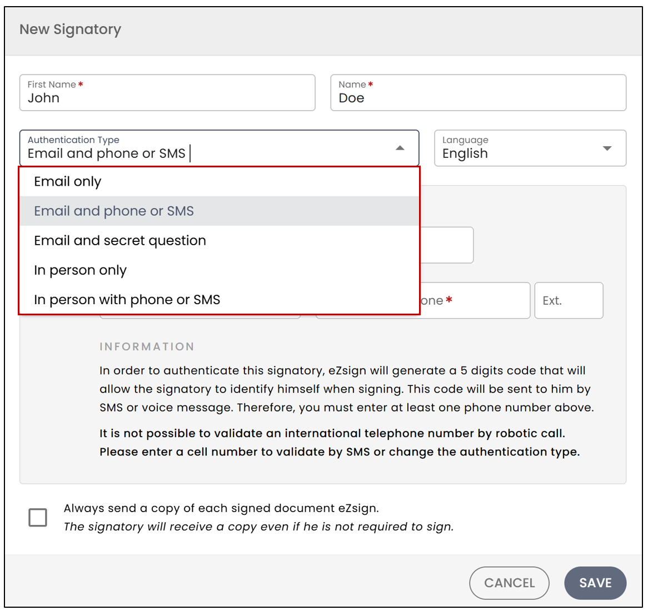The height and width of the screenshot is (615, 648).
Task: Enable always send a copy checkbox
Action: (38, 517)
